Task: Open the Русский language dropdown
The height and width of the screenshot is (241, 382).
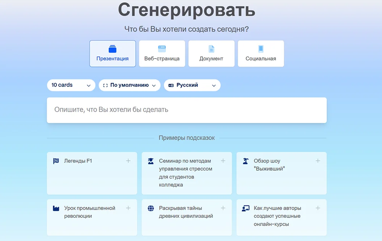Action: tap(192, 85)
